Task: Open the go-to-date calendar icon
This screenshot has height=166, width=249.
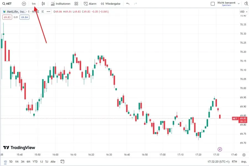Action: click(x=62, y=162)
